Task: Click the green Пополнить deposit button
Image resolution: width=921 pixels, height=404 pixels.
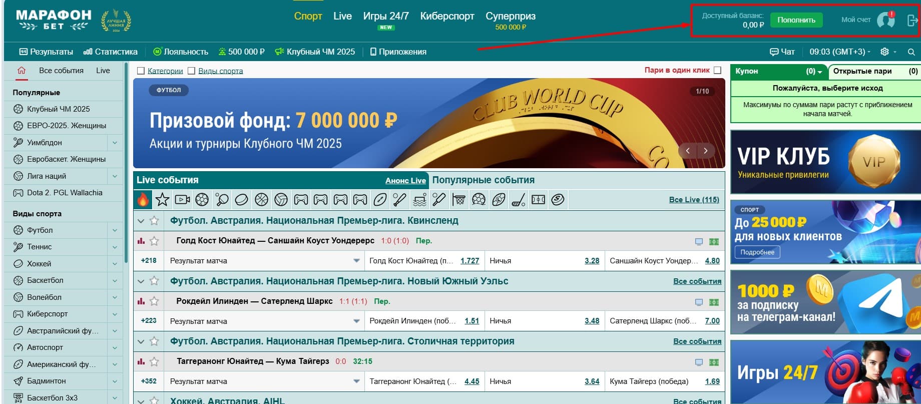Action: point(796,20)
